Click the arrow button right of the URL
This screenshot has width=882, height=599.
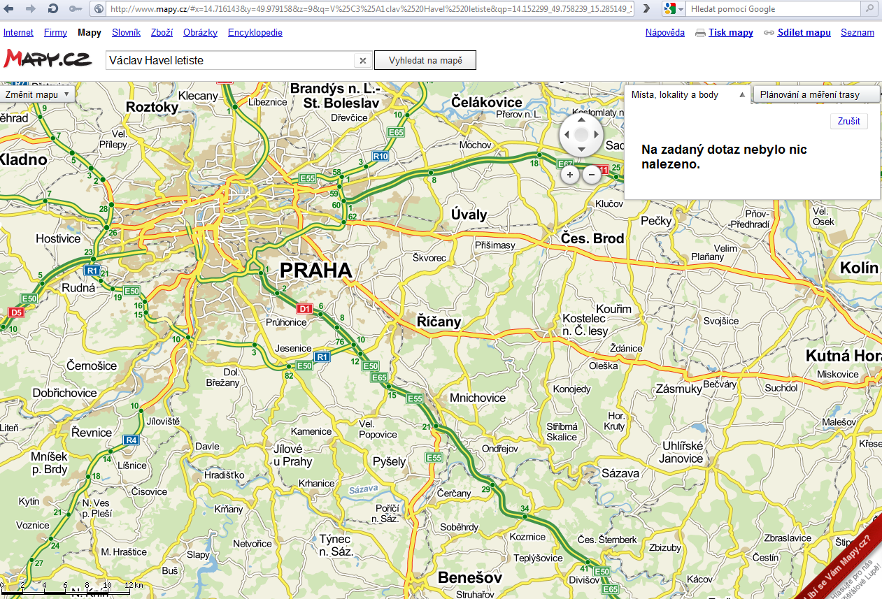647,9
